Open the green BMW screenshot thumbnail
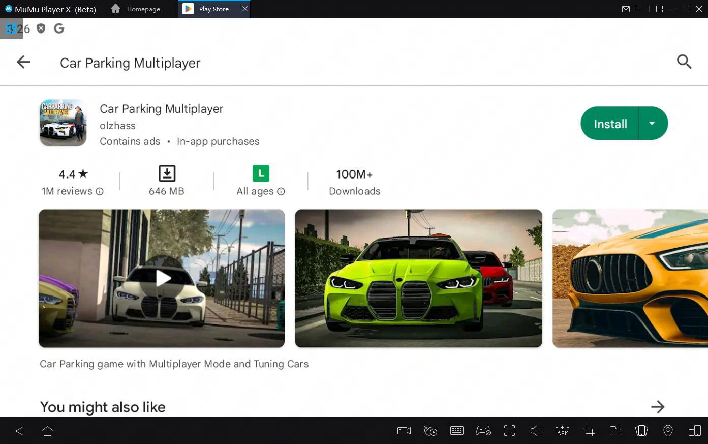The width and height of the screenshot is (708, 444). coord(418,278)
